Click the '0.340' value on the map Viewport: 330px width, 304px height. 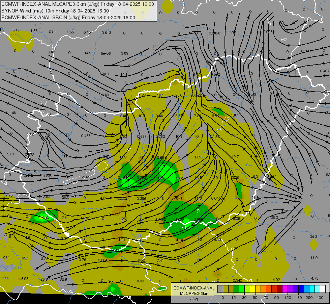coord(237,280)
